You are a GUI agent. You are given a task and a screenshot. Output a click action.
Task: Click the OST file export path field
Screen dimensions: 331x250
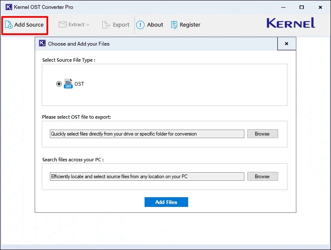point(147,134)
